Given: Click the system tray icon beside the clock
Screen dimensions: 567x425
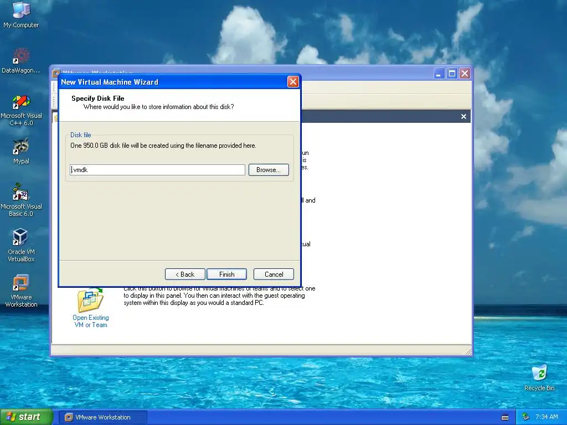Looking at the screenshot, I should click(526, 417).
